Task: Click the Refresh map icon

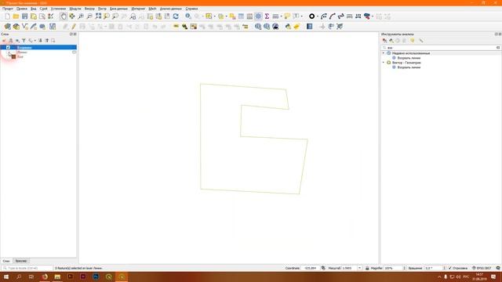Action: click(x=176, y=16)
